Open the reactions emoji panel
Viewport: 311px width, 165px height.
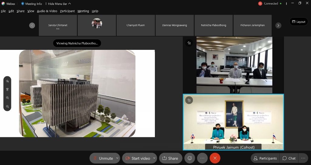(x=190, y=158)
